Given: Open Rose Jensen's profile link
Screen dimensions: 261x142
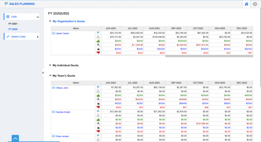Looking at the screenshot, I should (62, 136).
